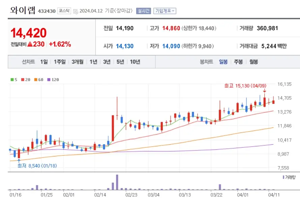The width and height of the screenshot is (300, 202).
Task: Open the 기업개요 dropdown menu
Action: tap(165, 10)
